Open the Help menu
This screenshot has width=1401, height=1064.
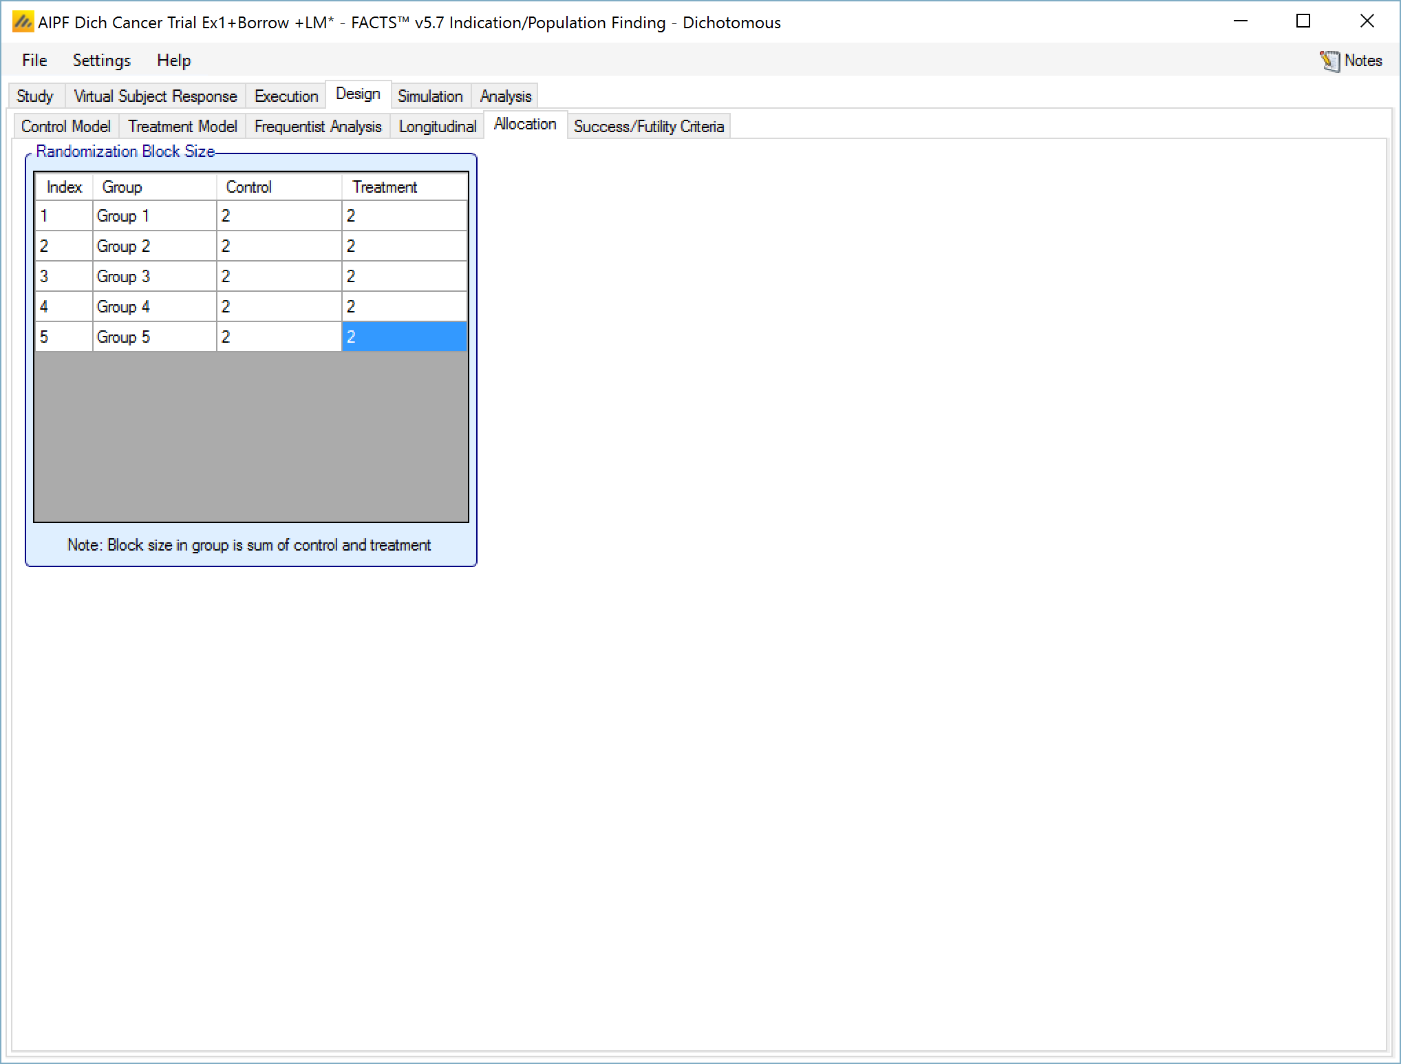click(x=173, y=61)
